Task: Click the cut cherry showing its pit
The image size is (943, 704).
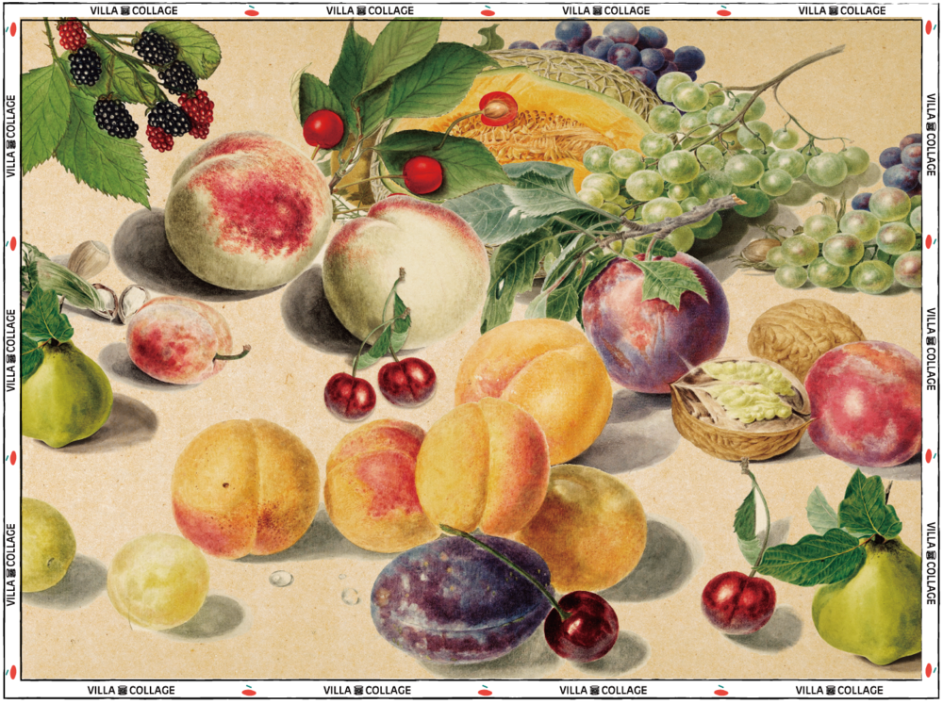Action: point(497,107)
